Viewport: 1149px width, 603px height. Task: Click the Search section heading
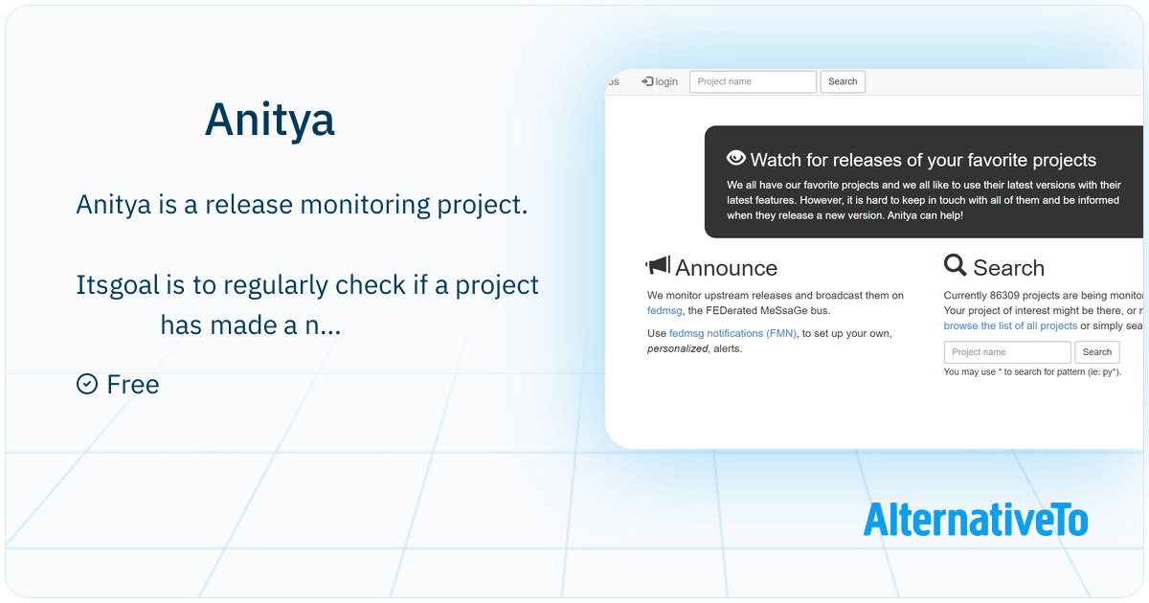coord(1008,268)
